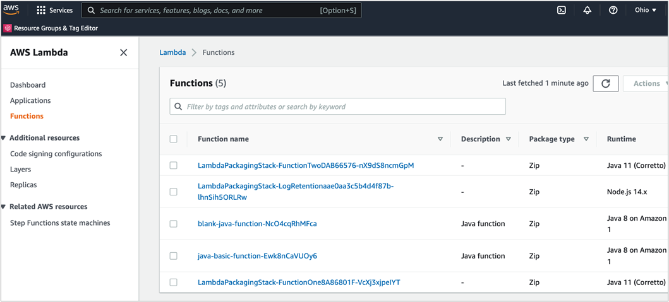Refresh the functions list
The height and width of the screenshot is (302, 669).
(605, 83)
